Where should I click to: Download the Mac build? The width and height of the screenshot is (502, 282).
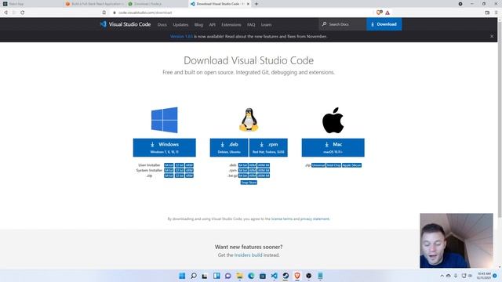[x=333, y=147]
